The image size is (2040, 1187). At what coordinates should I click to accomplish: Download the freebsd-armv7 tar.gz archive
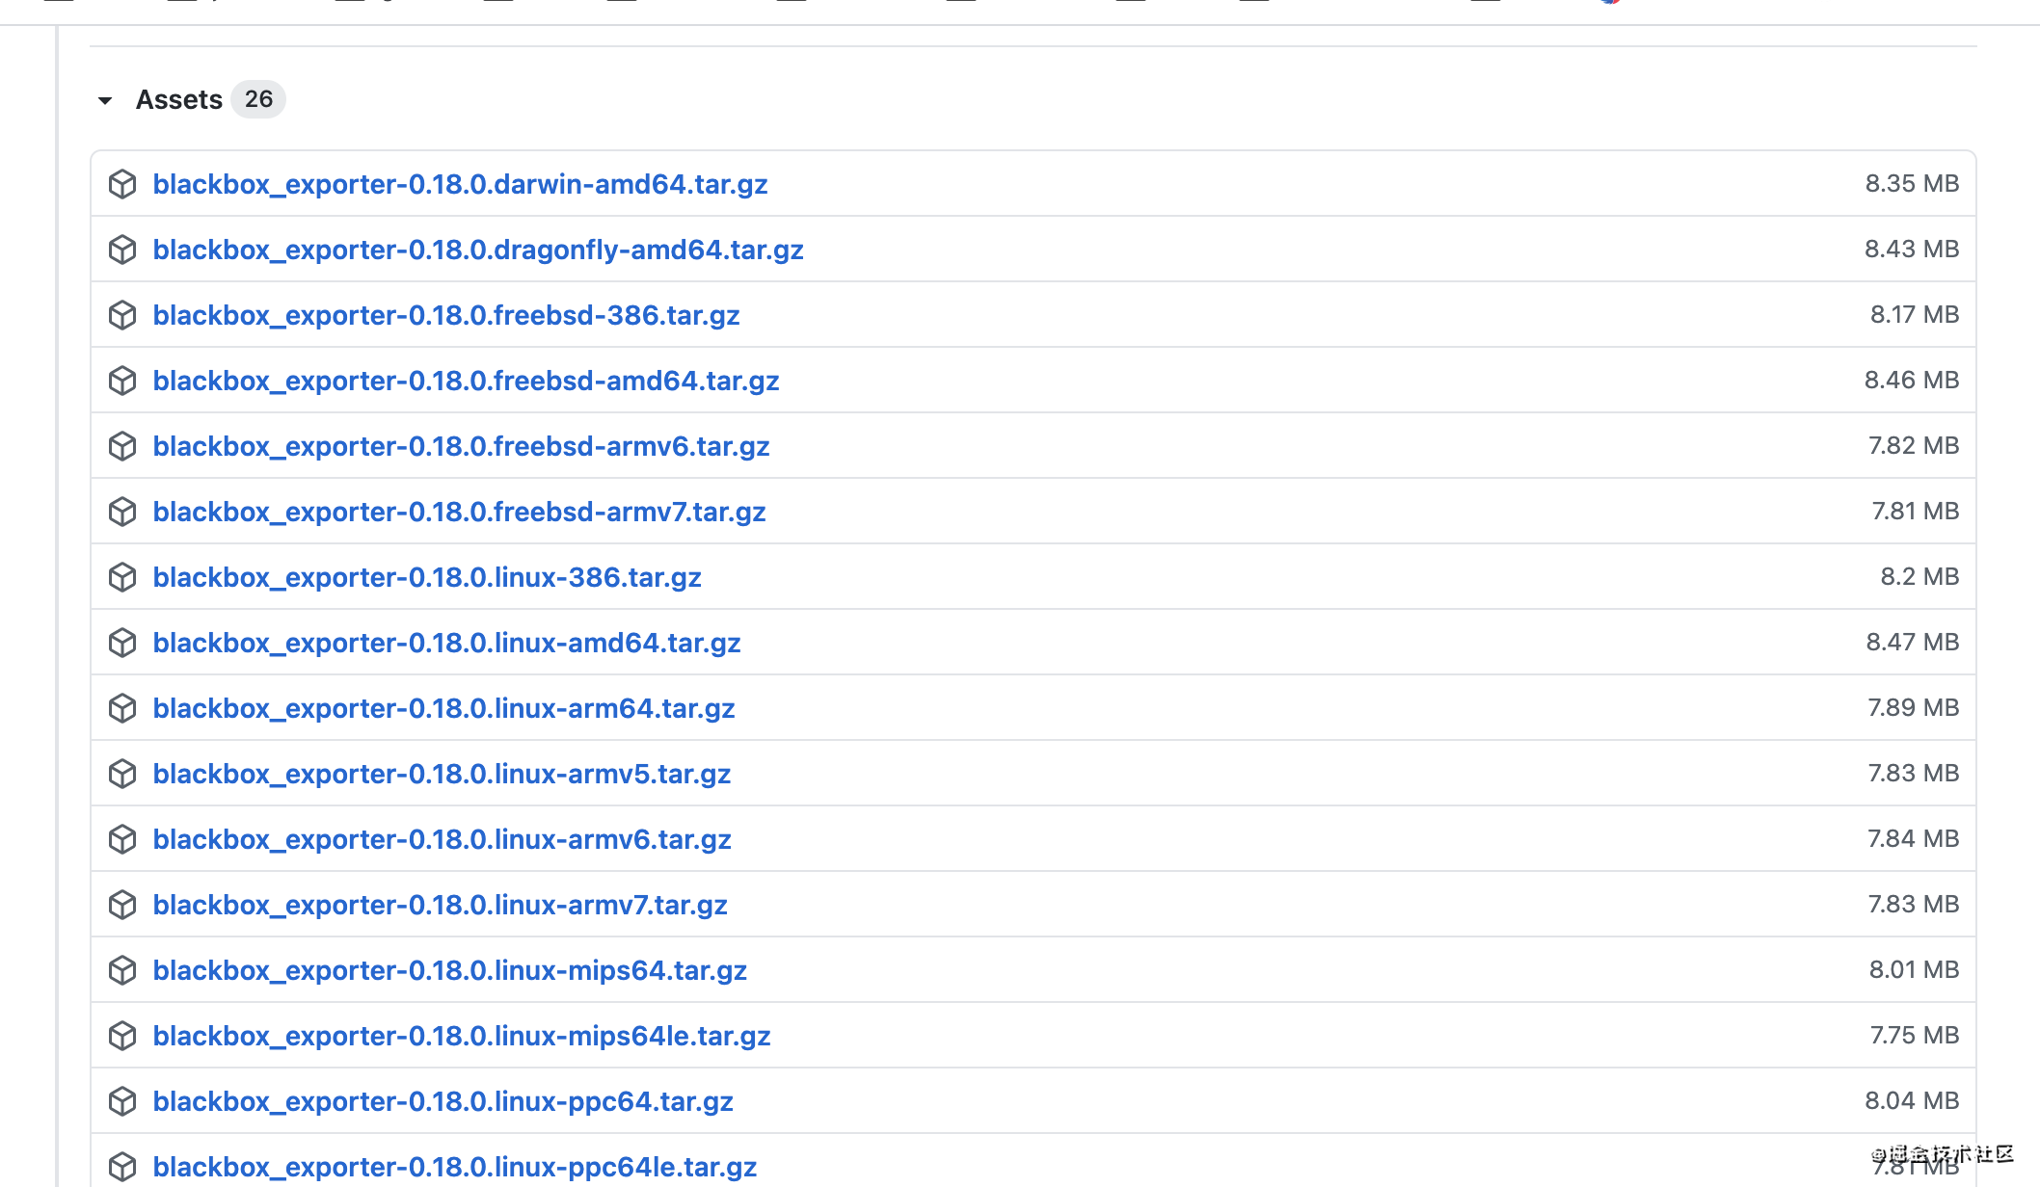[x=459, y=512]
